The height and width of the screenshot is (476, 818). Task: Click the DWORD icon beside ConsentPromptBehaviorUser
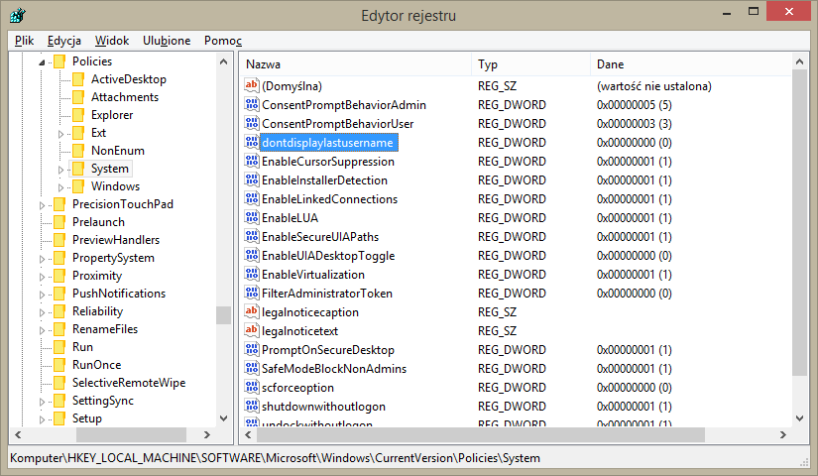252,123
